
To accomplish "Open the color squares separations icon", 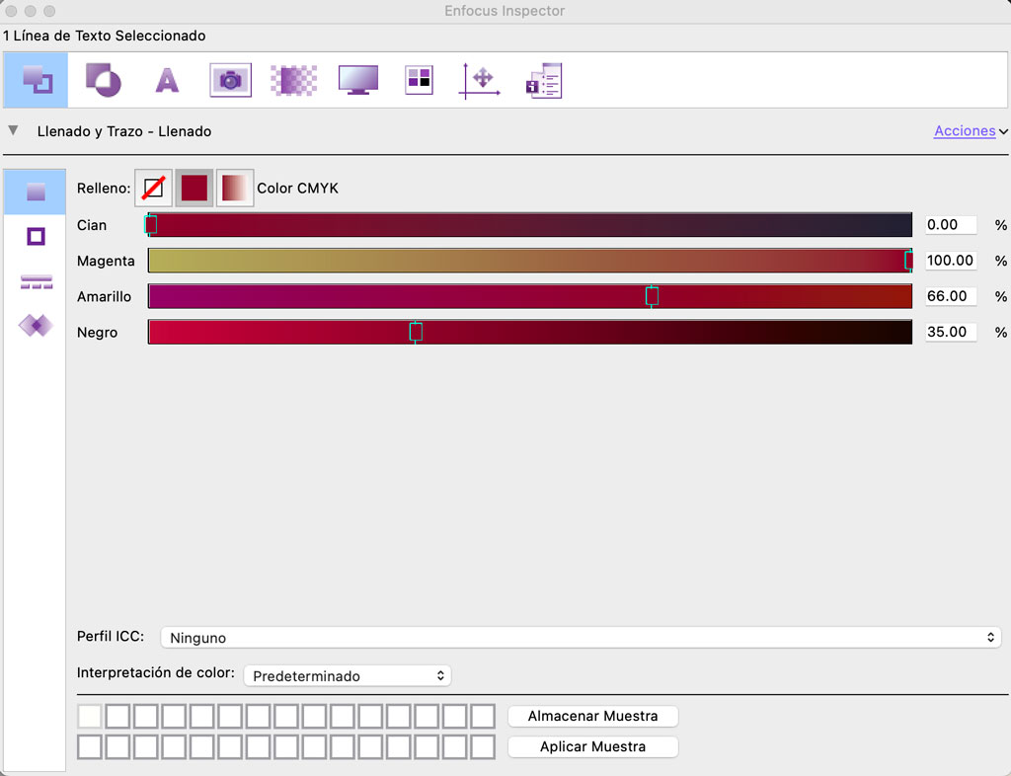I will point(419,81).
